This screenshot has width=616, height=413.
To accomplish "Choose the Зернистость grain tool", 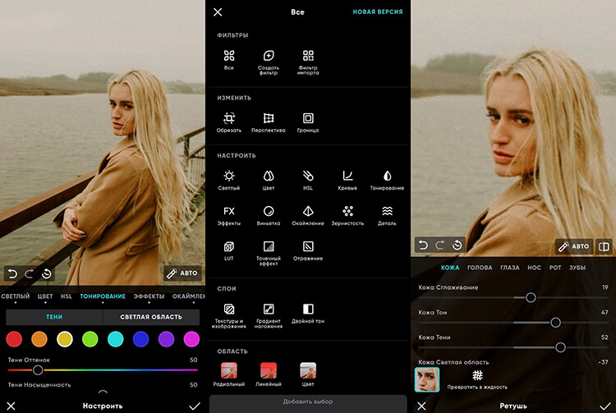I will point(347,211).
